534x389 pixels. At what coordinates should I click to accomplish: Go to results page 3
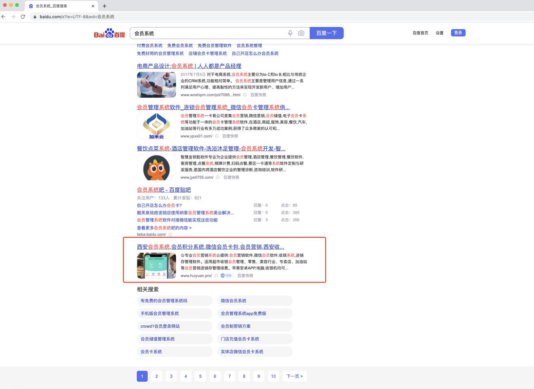pos(171,376)
